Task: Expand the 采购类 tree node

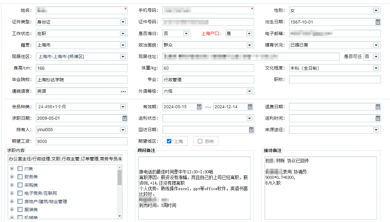Action: (12, 185)
